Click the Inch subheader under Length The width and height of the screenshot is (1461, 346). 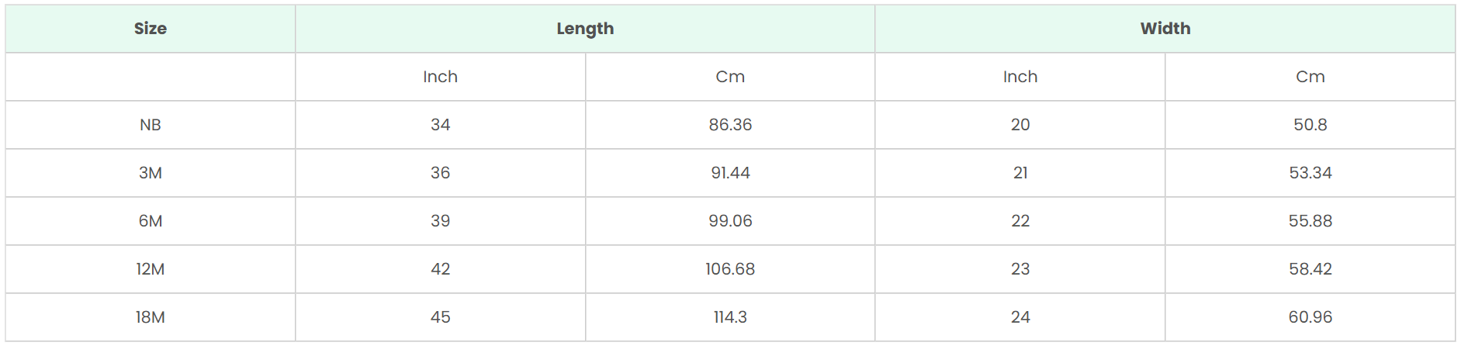[440, 77]
